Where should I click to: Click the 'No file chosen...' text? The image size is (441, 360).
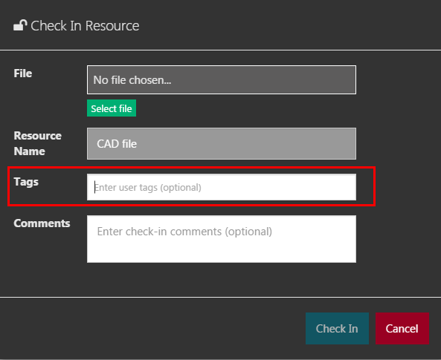(x=132, y=80)
